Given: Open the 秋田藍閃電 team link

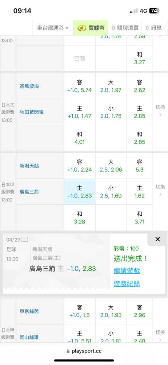Looking at the screenshot, I should 32,112.
